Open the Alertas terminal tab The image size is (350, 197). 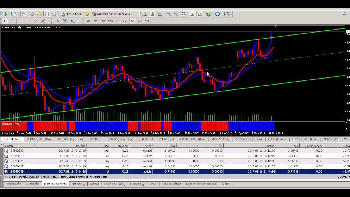pyautogui.click(x=94, y=184)
